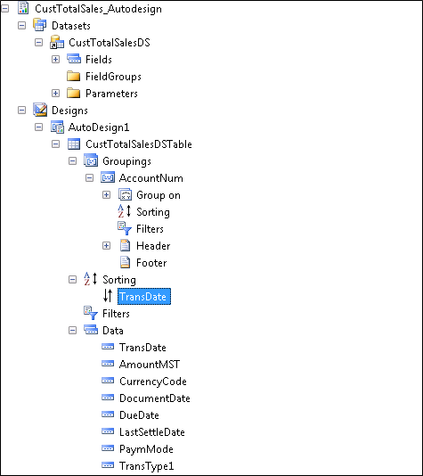Select the Footer label under AccountNum

(x=151, y=263)
